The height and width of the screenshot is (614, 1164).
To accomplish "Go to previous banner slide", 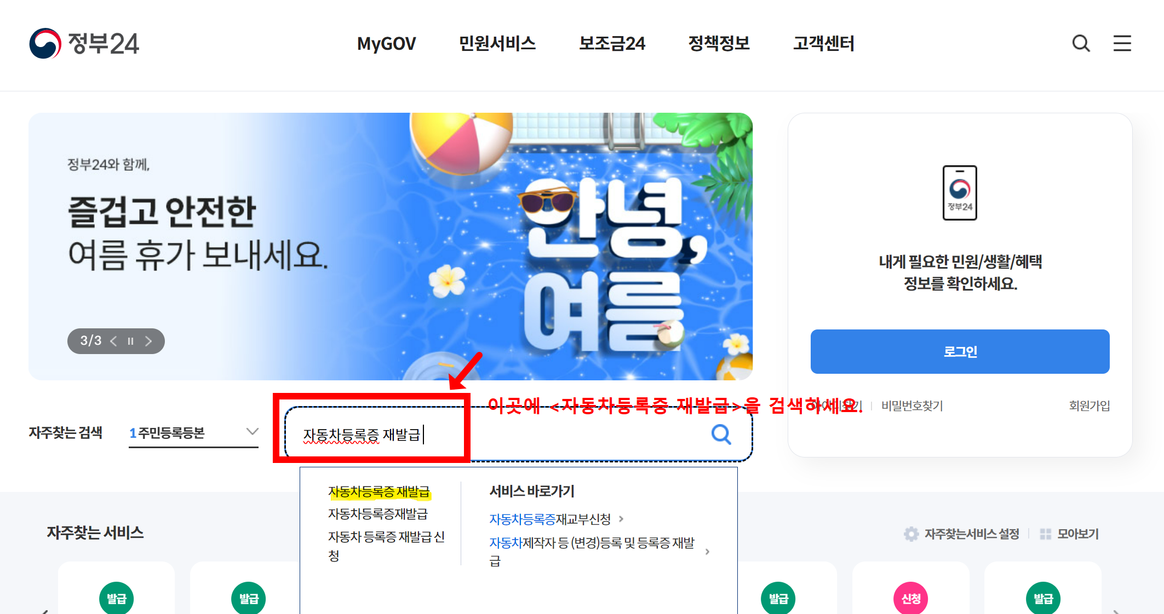I will tap(113, 341).
